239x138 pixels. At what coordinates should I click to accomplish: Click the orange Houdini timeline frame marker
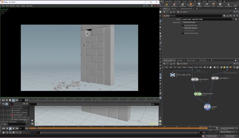click(x=37, y=127)
